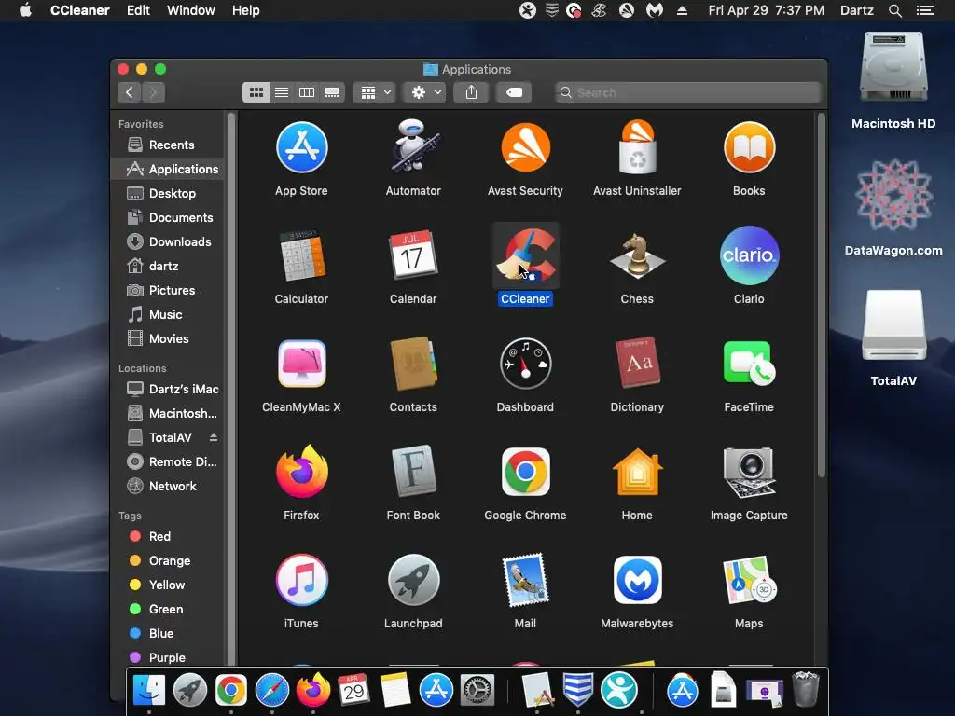Select the Books app icon
Viewport: 955px width, 716px height.
(749, 147)
